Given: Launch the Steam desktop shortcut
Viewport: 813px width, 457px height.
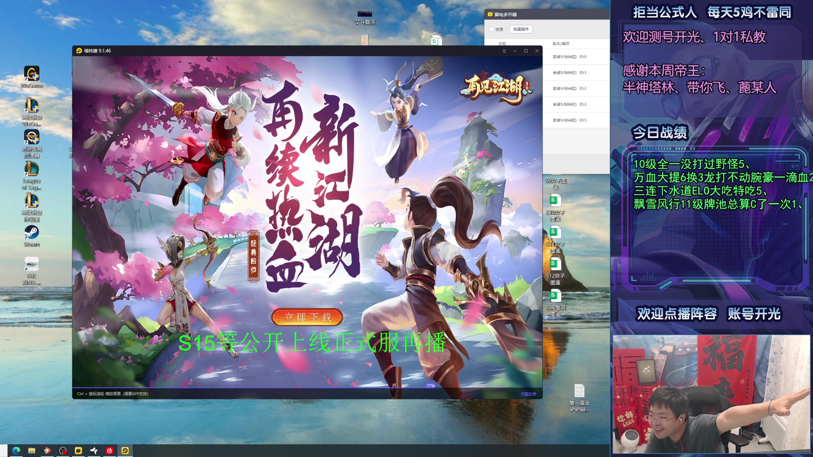Looking at the screenshot, I should click(32, 236).
